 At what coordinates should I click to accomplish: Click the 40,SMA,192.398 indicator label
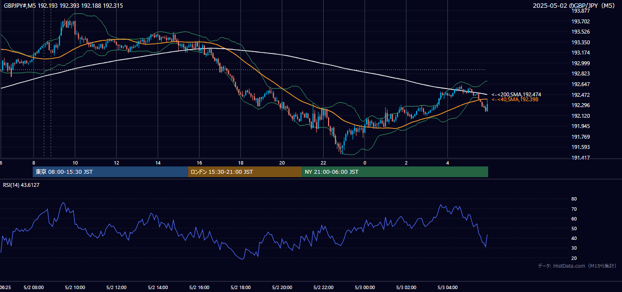click(x=515, y=99)
